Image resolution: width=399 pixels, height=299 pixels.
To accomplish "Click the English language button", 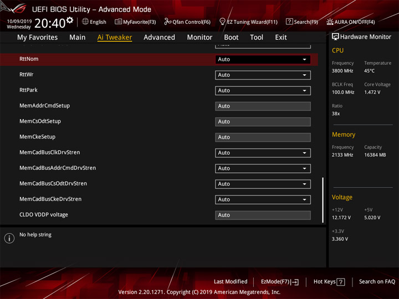I will 94,22.
